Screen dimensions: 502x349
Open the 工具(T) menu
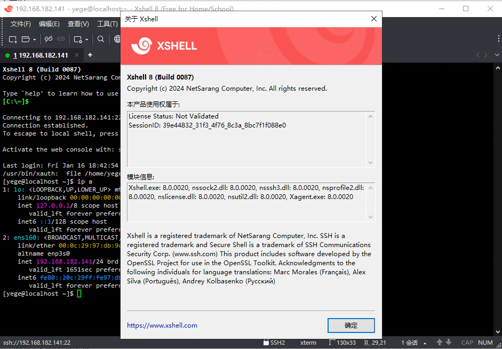107,23
